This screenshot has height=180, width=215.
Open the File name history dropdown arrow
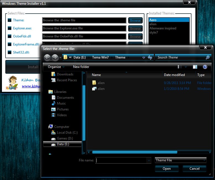click(149, 160)
